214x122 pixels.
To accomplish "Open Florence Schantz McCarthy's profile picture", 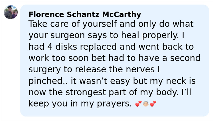I will pos(11,12).
